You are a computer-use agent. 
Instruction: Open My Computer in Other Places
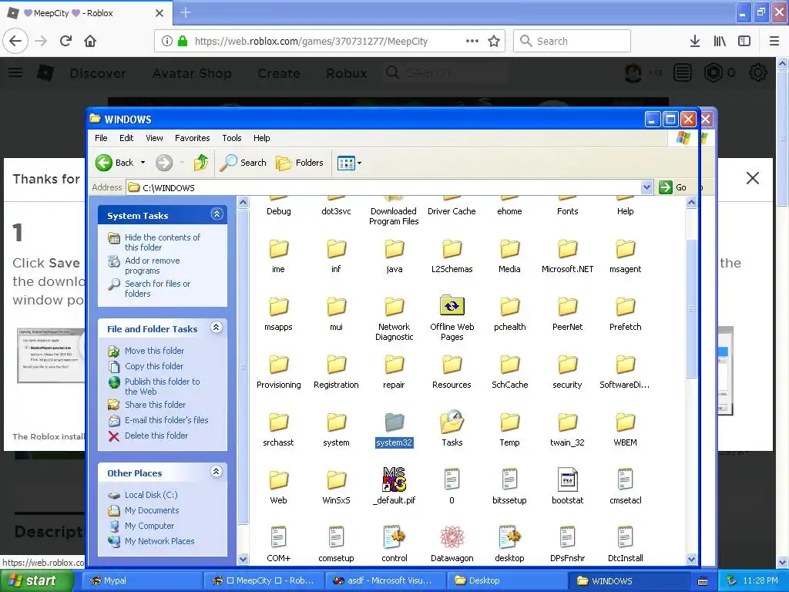[x=149, y=526]
